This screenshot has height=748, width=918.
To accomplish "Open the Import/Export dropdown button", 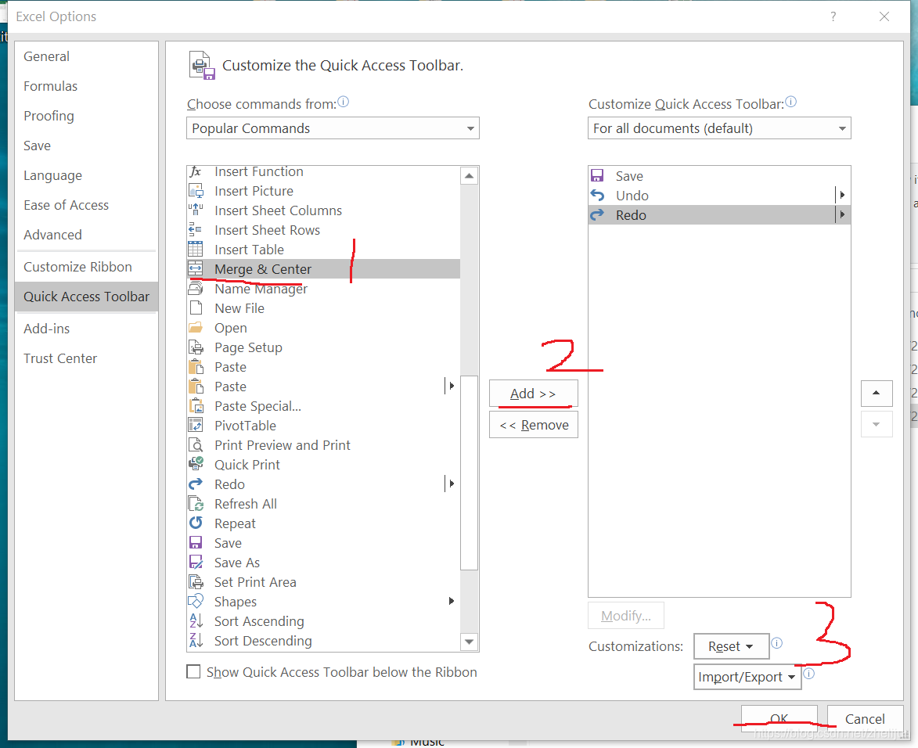I will [747, 677].
